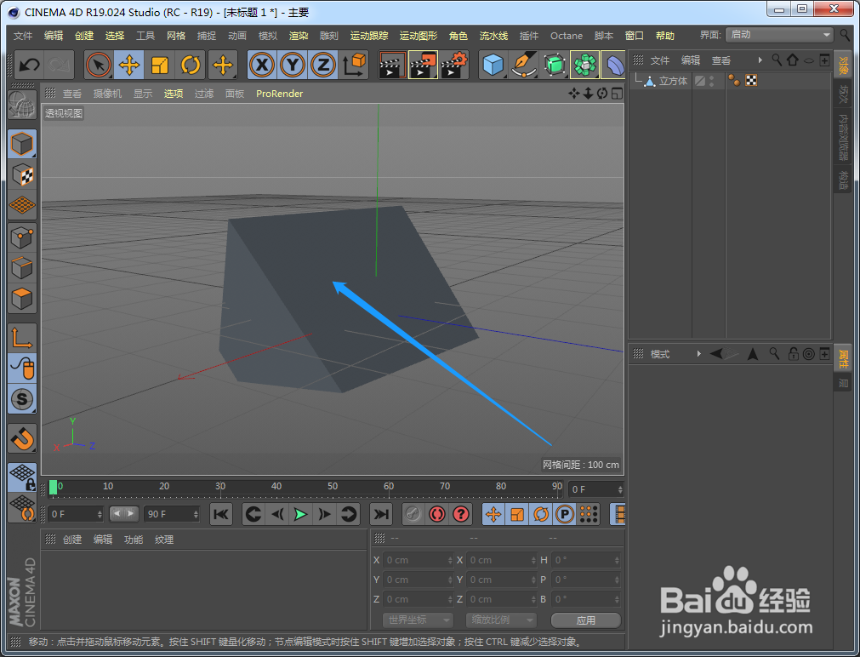Click Record Active Objects button

pyautogui.click(x=413, y=514)
